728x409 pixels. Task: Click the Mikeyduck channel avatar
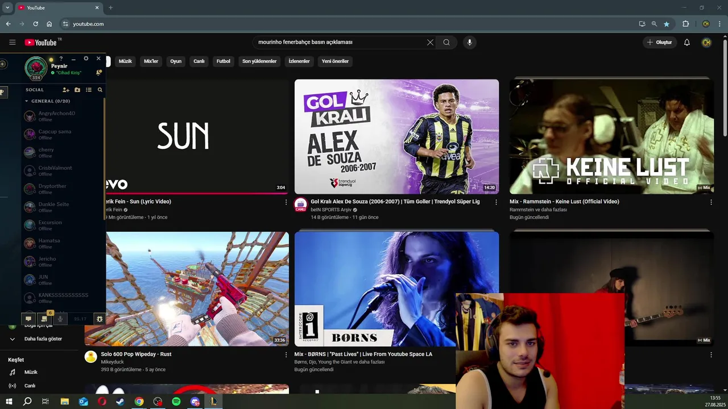point(90,357)
